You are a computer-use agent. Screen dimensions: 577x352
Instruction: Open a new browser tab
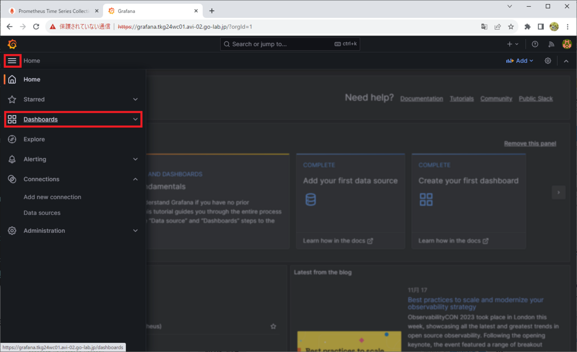coord(212,11)
